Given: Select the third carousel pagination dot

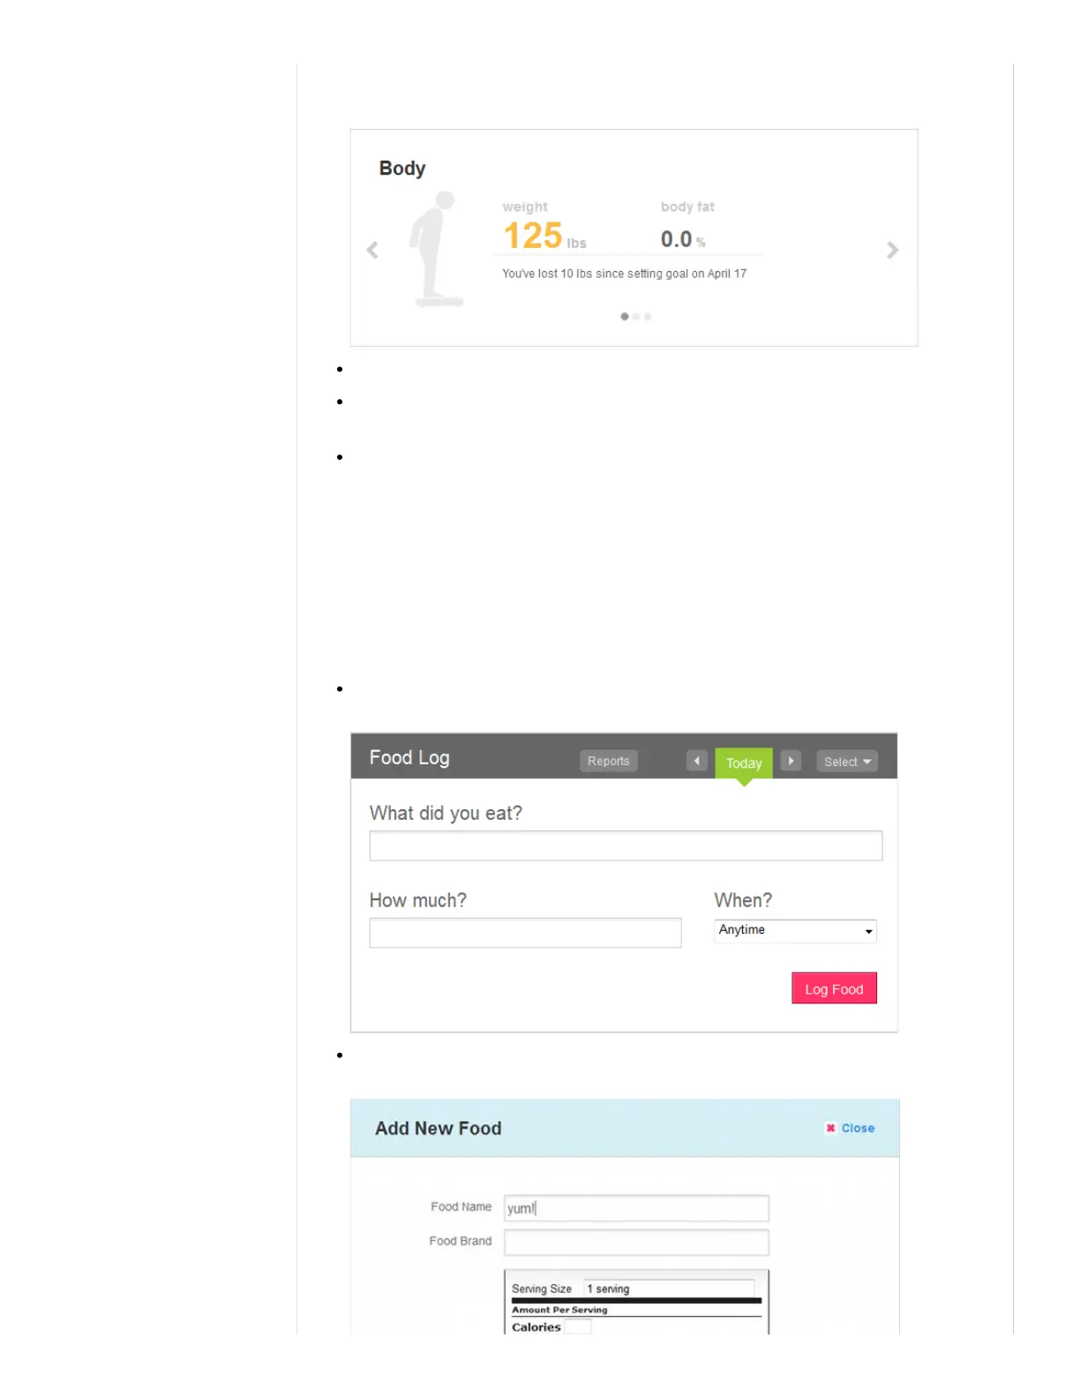Looking at the screenshot, I should click(648, 316).
